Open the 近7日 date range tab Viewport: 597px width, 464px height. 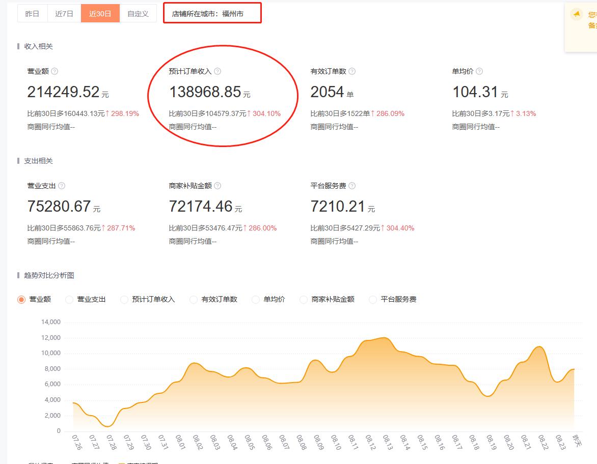pos(64,14)
